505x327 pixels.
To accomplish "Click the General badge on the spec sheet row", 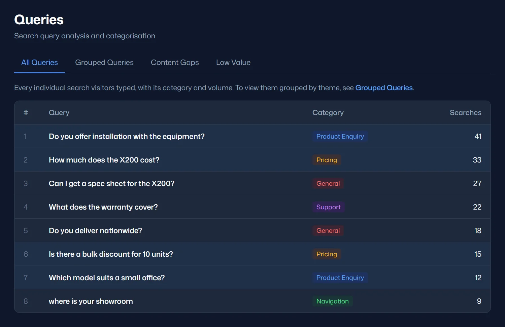I will 328,183.
